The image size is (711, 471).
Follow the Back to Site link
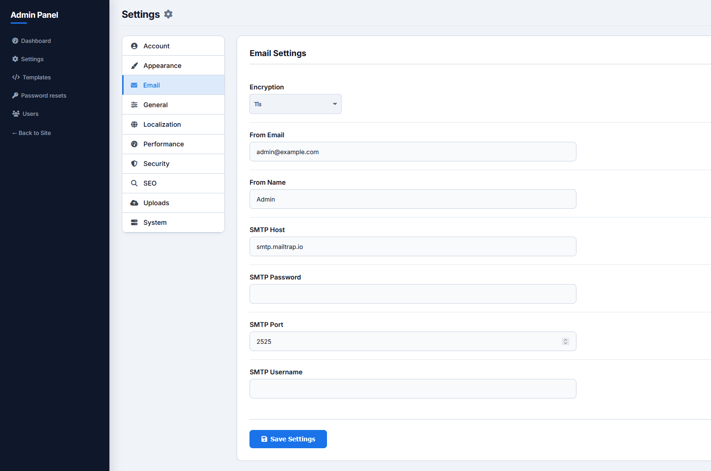(x=31, y=133)
